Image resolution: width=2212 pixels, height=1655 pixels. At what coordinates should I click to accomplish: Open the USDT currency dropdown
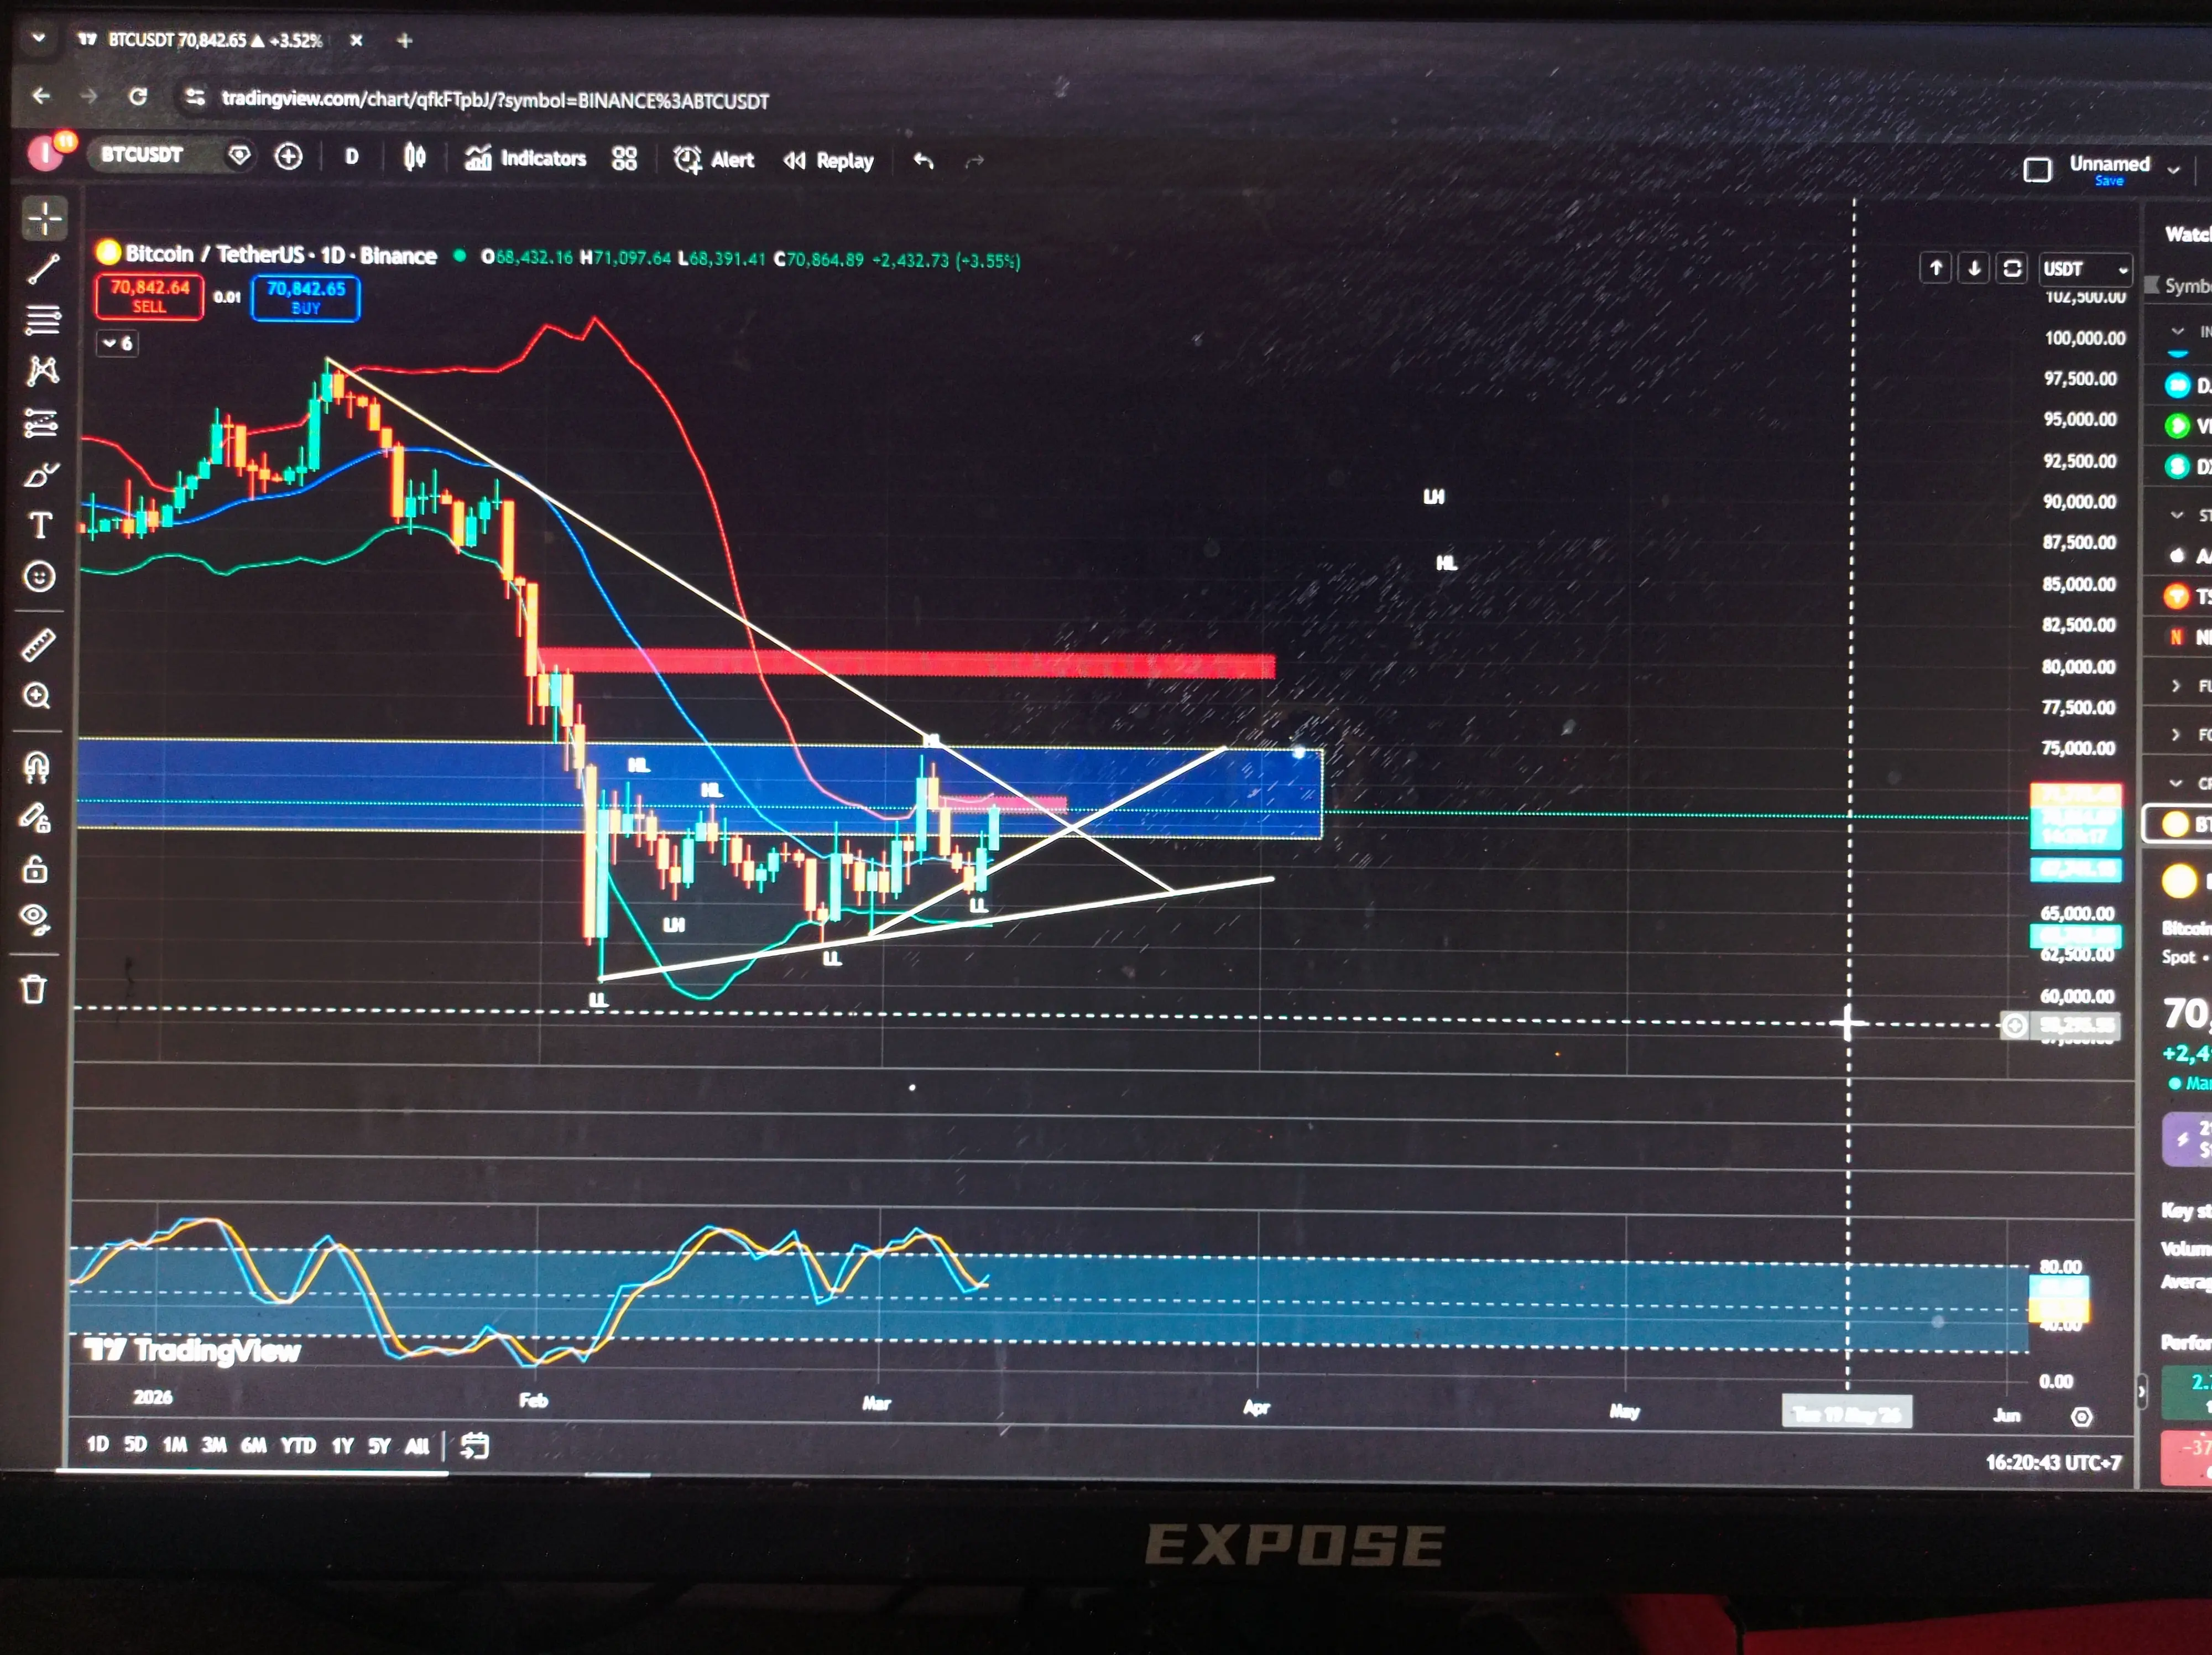2084,269
